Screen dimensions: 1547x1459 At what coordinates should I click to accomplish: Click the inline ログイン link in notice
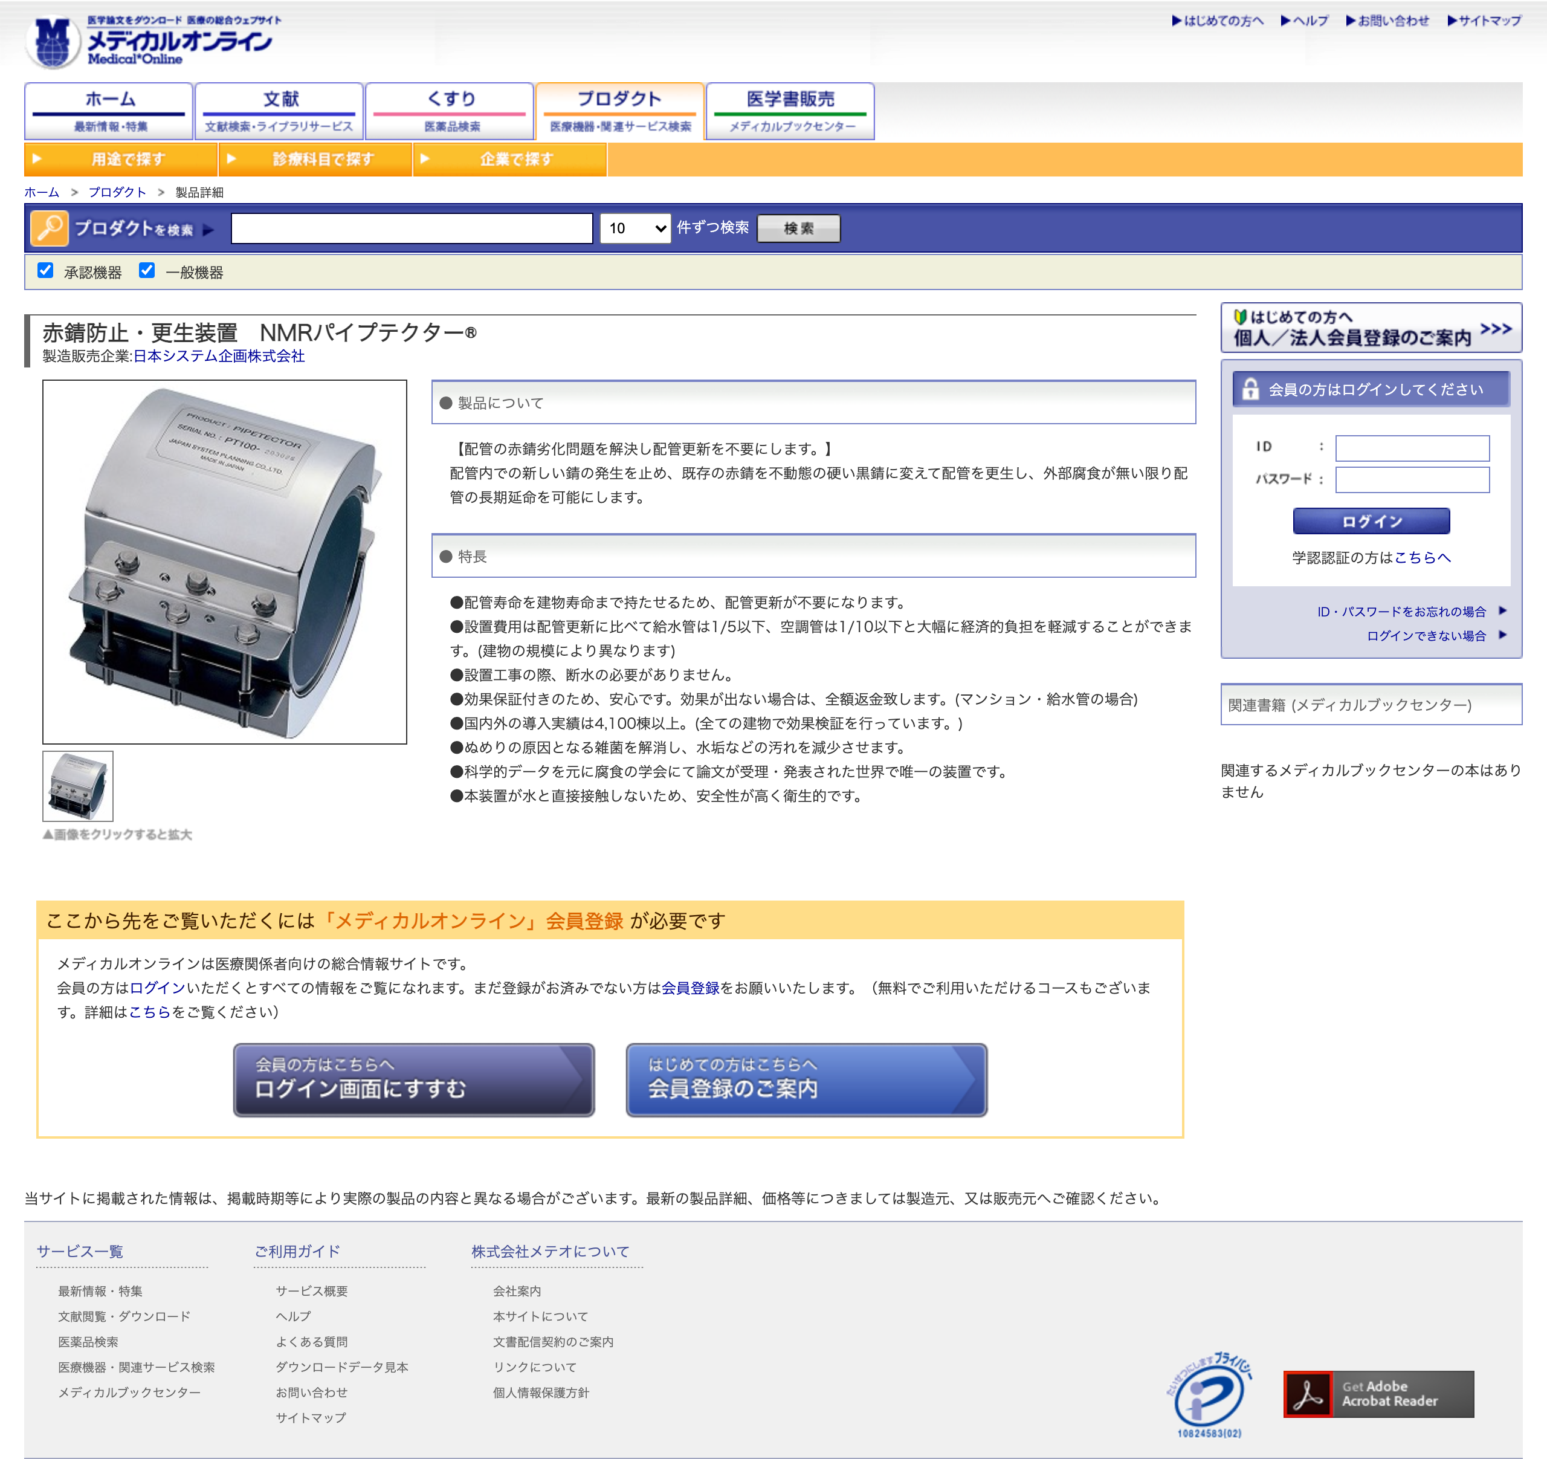(x=158, y=988)
